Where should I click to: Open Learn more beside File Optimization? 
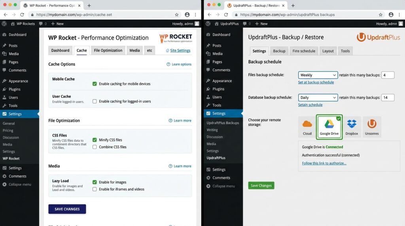[180, 121]
